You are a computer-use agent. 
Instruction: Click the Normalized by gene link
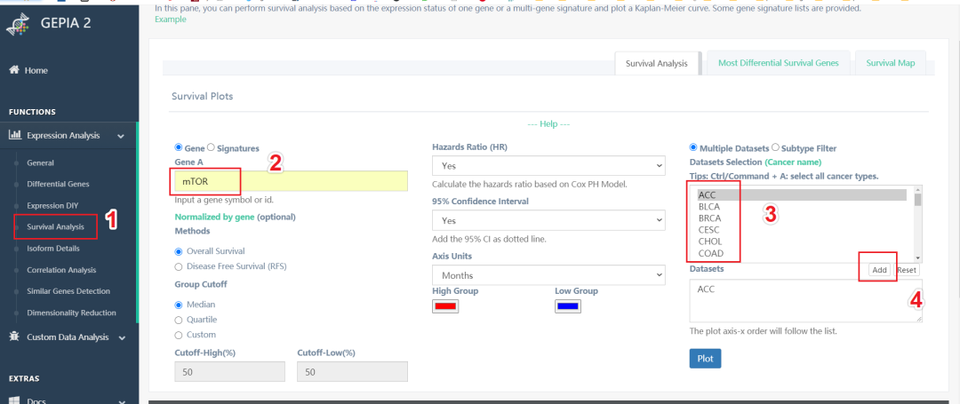214,217
